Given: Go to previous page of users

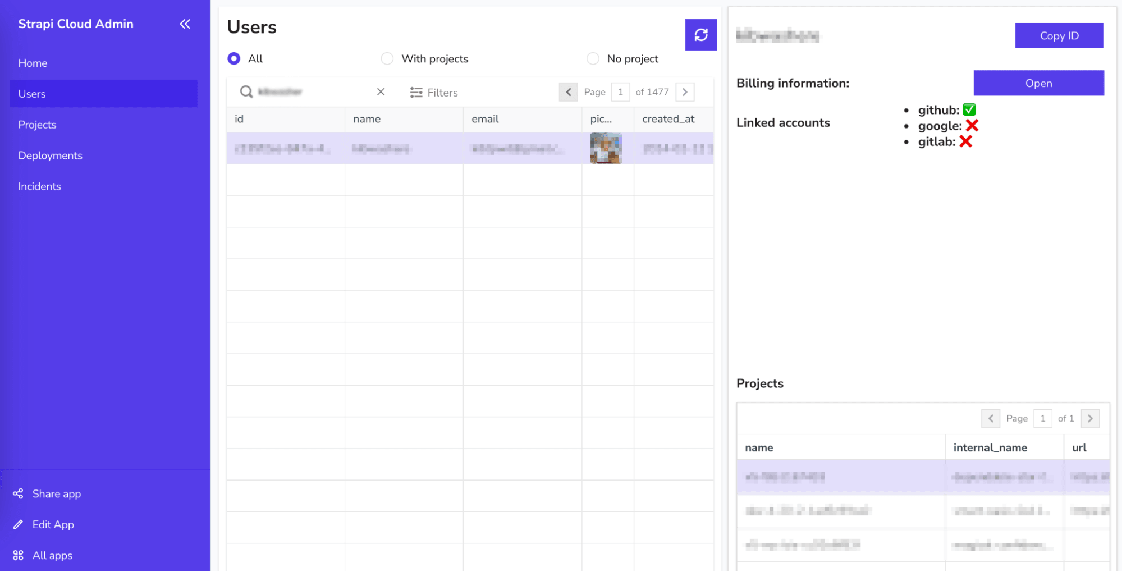Looking at the screenshot, I should (x=568, y=91).
